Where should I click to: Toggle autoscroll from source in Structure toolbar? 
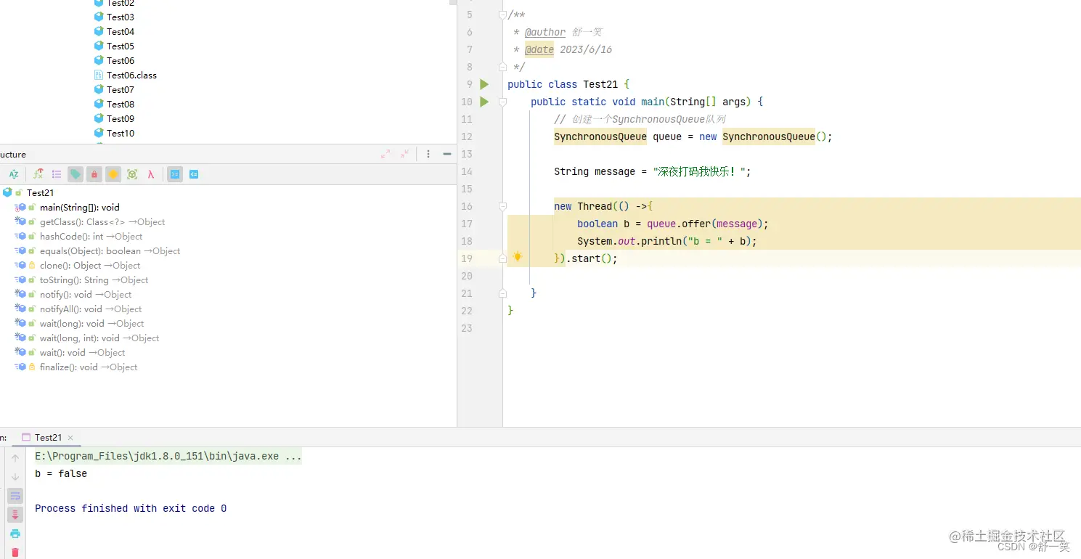click(x=194, y=174)
